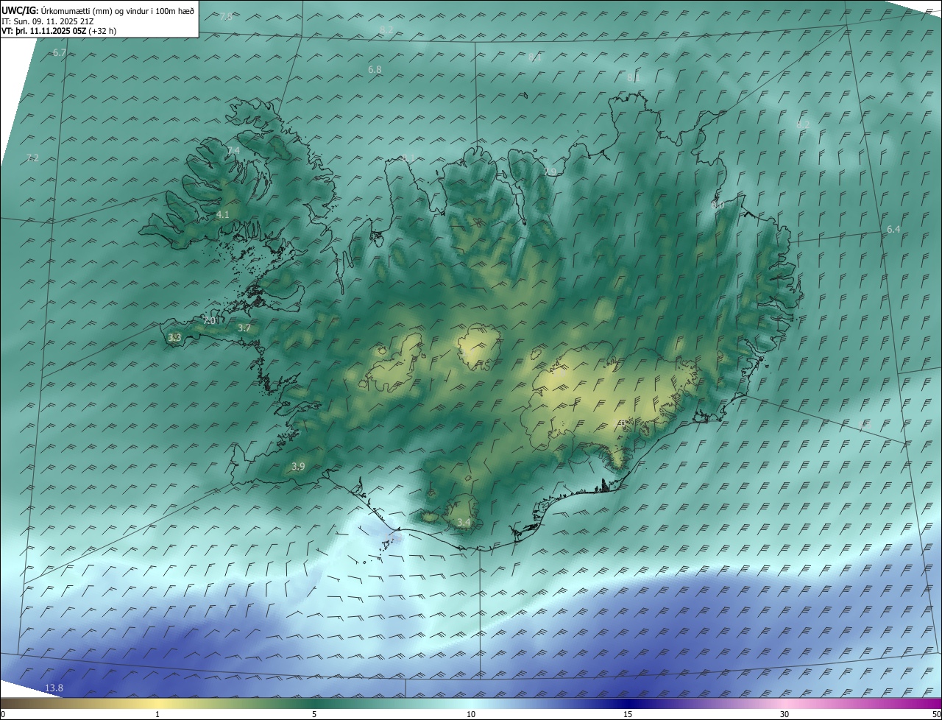Select the 6.4 value label
This screenshot has width=942, height=720.
(x=893, y=230)
